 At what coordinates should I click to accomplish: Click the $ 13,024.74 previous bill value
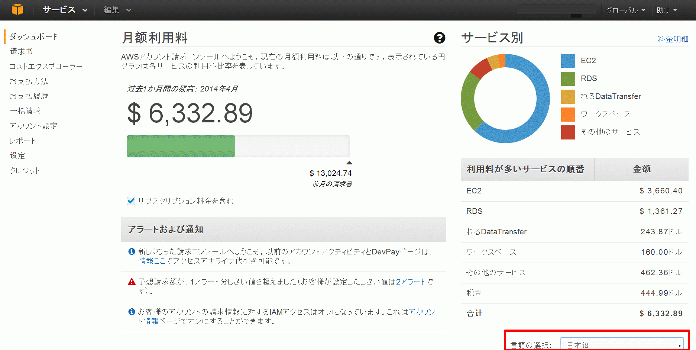point(331,173)
